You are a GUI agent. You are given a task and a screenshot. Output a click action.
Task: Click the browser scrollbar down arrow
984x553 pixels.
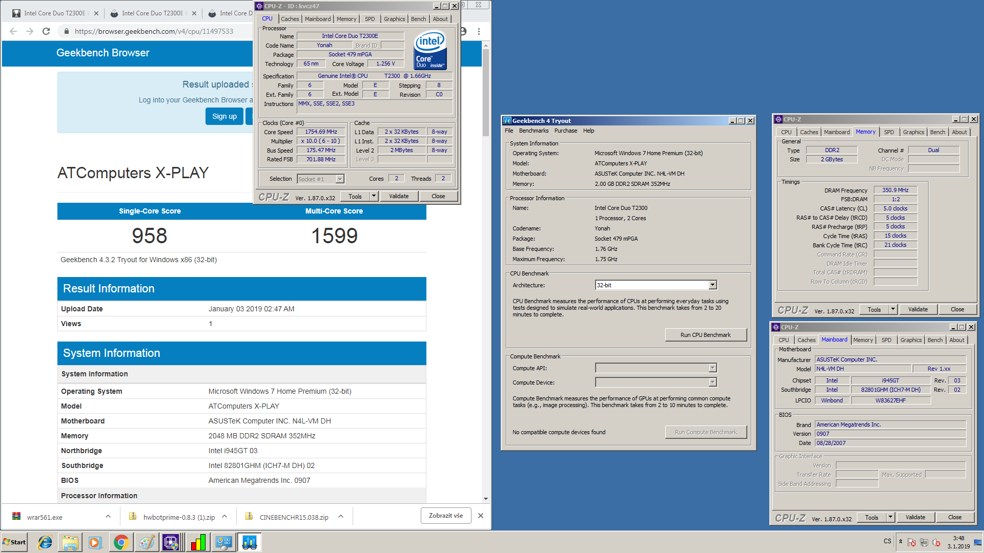(485, 499)
